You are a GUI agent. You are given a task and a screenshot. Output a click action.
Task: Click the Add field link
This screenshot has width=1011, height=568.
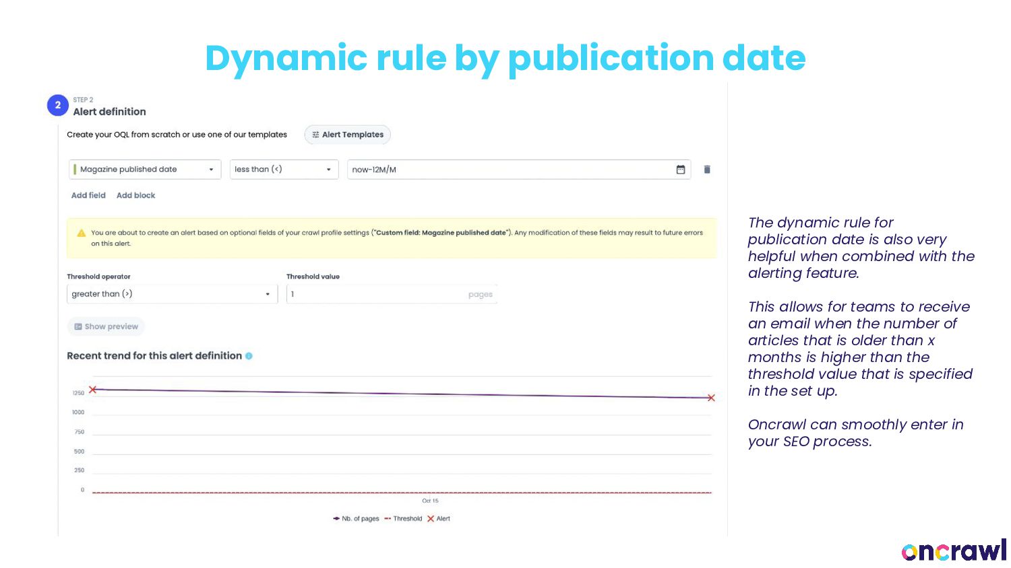tap(88, 195)
